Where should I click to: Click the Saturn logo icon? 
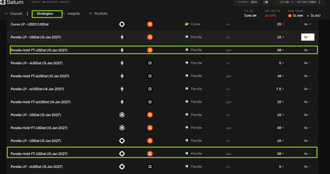[3, 2]
